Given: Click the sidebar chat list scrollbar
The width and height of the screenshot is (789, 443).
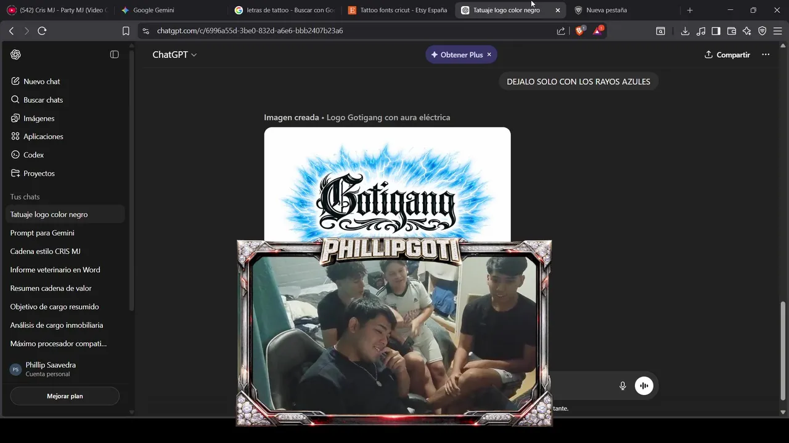Looking at the screenshot, I should pyautogui.click(x=132, y=182).
